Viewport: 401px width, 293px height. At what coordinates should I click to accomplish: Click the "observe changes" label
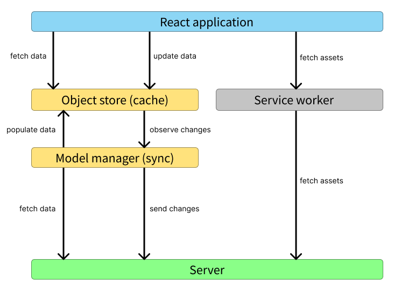tap(180, 130)
